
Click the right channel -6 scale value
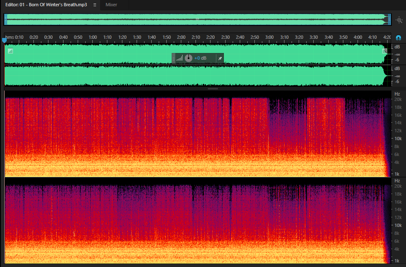click(397, 82)
